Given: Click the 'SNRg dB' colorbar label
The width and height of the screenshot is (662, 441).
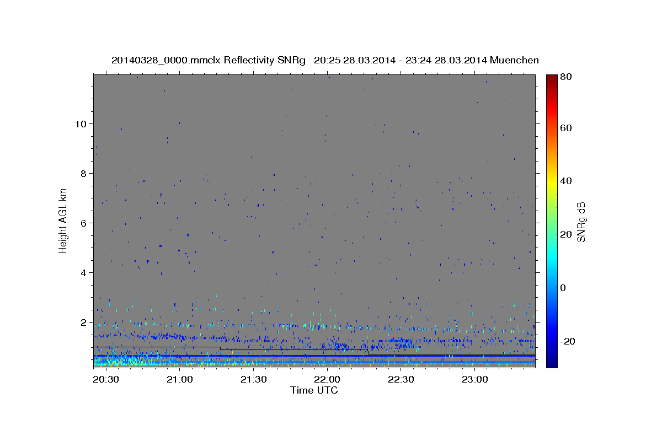Looking at the screenshot, I should 580,222.
